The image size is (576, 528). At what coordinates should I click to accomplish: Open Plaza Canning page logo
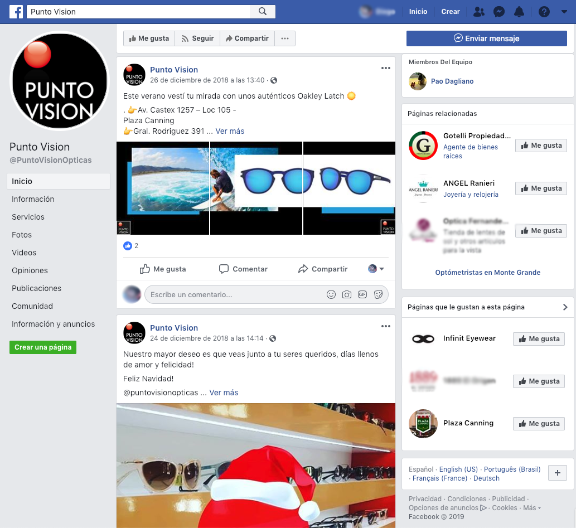tap(423, 424)
